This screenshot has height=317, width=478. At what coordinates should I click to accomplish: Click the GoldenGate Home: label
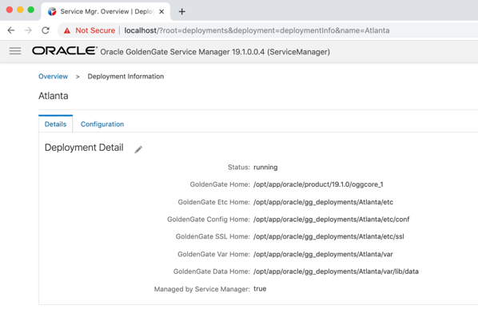pos(220,184)
